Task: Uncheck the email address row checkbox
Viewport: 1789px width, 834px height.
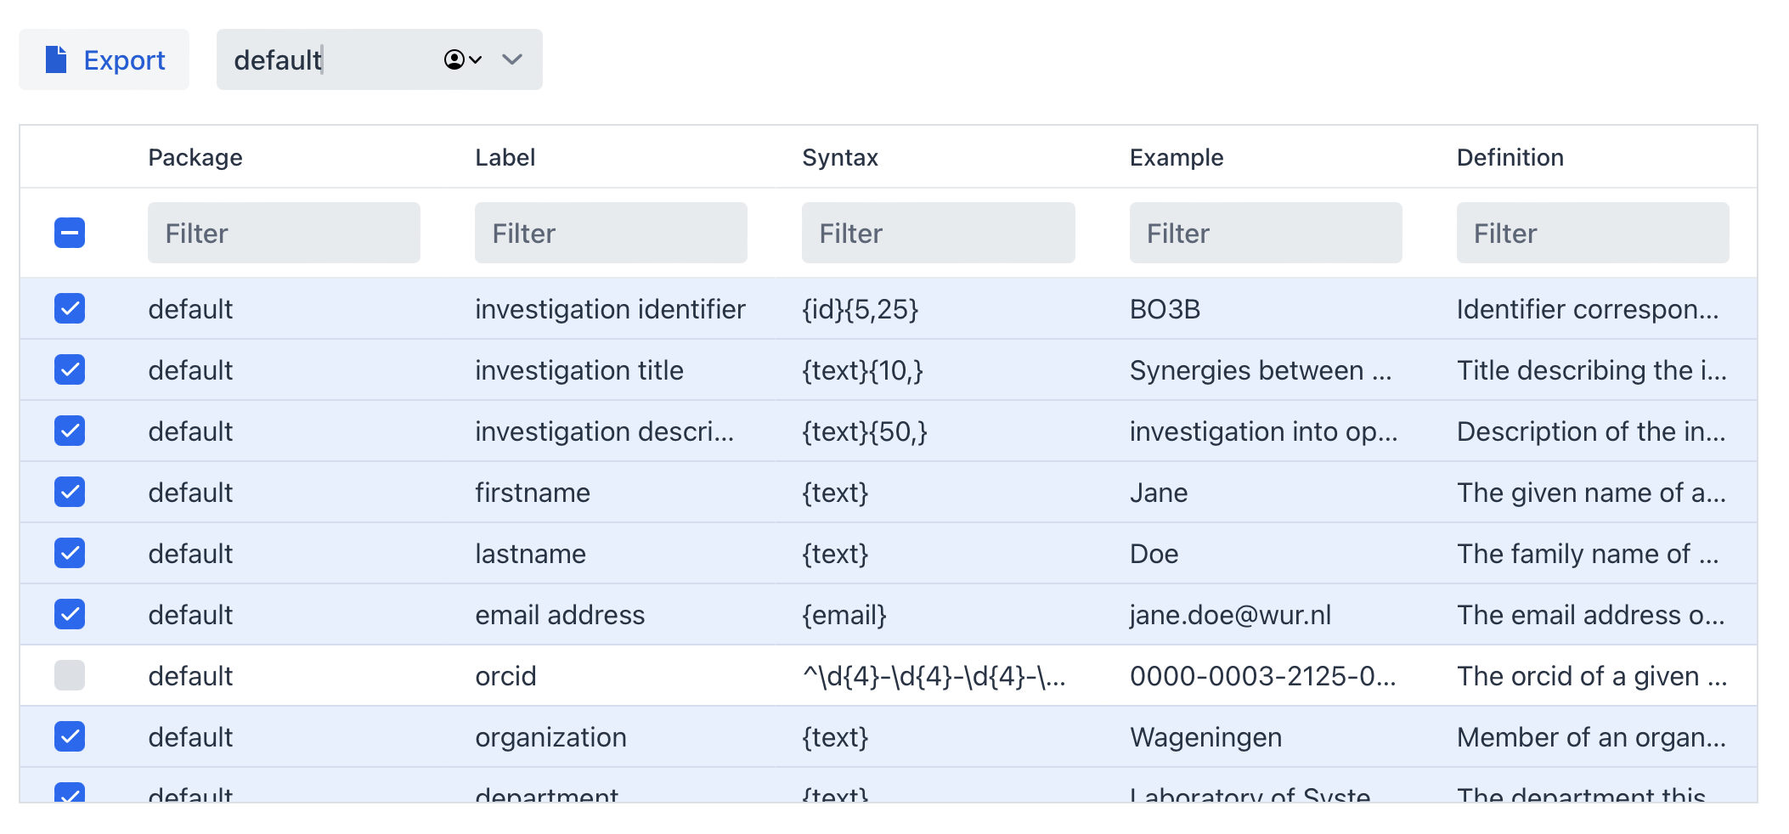Action: point(70,614)
